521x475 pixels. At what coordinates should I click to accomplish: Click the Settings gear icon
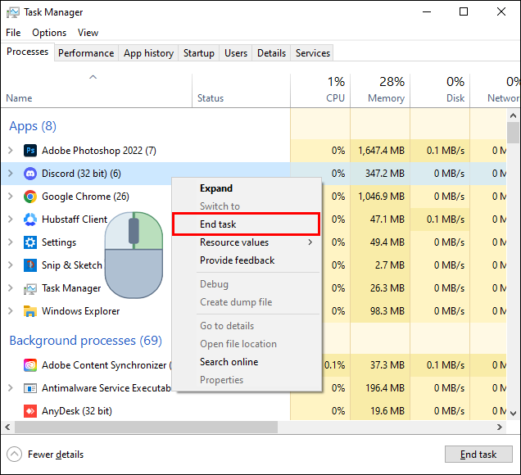pyautogui.click(x=30, y=242)
